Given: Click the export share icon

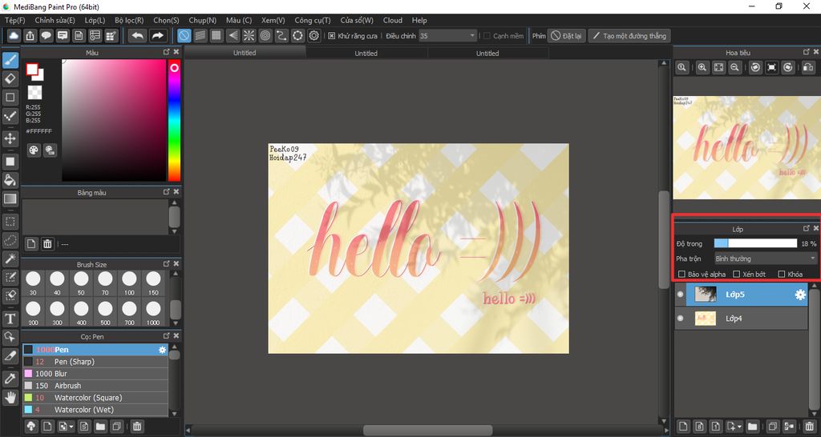Looking at the screenshot, I should tap(30, 35).
